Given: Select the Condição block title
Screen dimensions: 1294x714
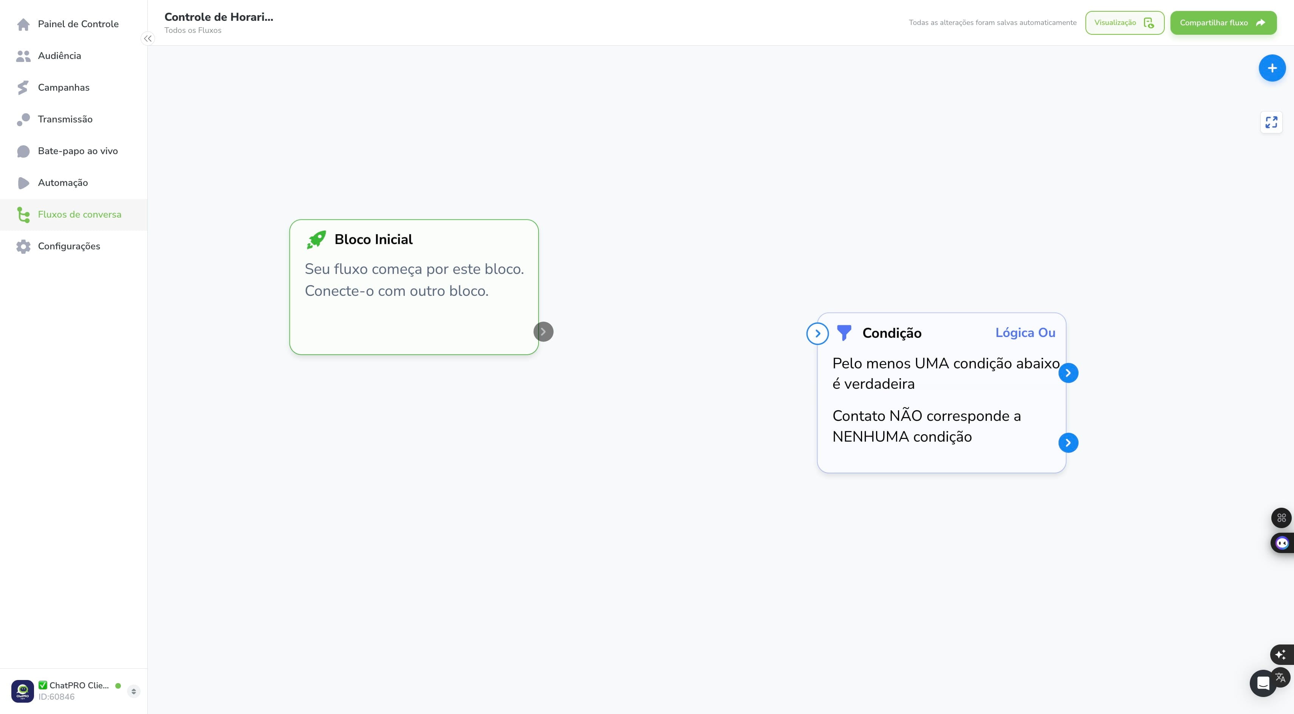Looking at the screenshot, I should pyautogui.click(x=892, y=333).
